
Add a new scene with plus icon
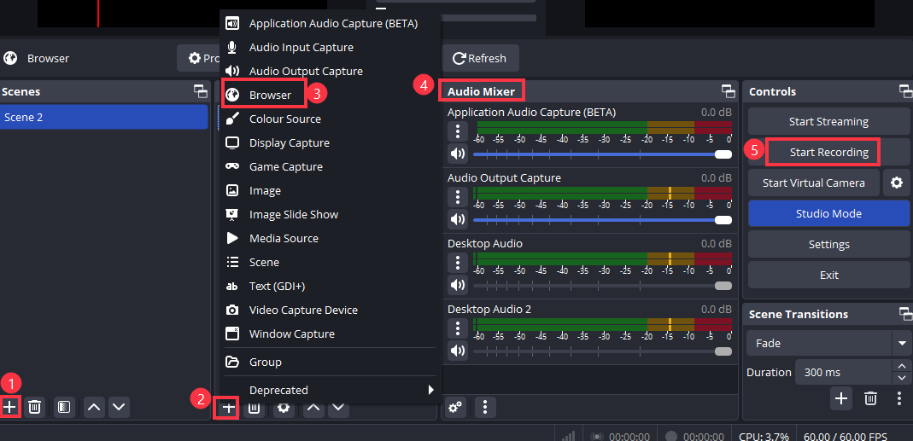[x=10, y=407]
